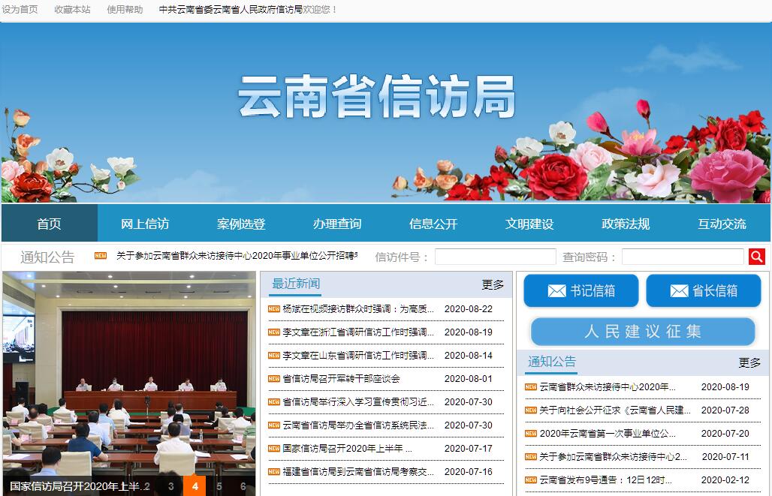Open the 2020年云南省第一次事业单位 notice
Screen dimensions: 772x496
tap(607, 433)
